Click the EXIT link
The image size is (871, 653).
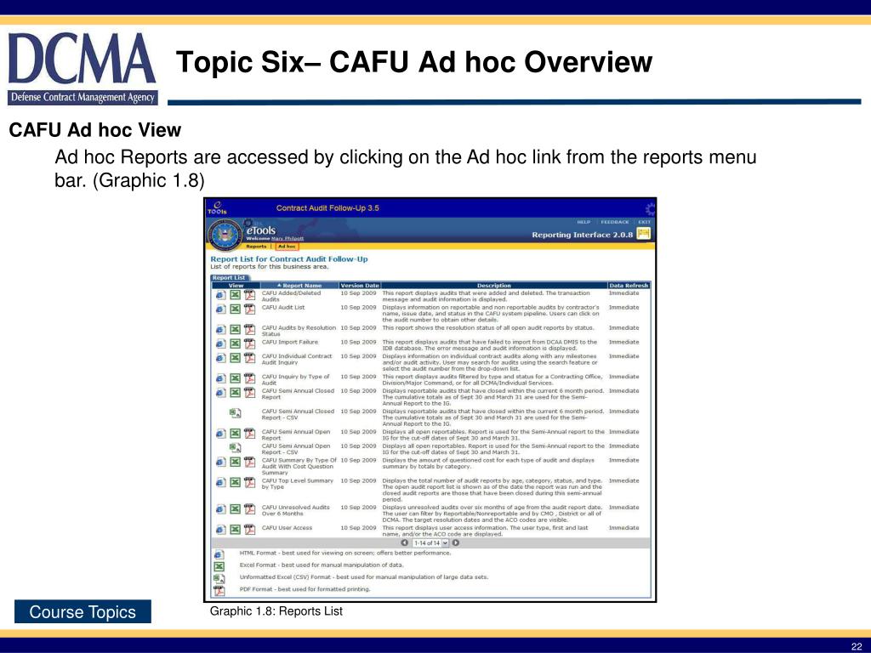pyautogui.click(x=644, y=222)
